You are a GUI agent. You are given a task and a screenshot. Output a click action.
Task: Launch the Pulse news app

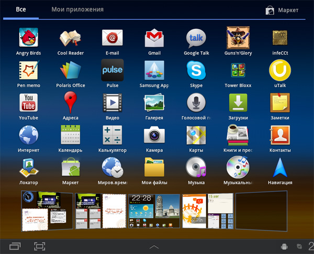pos(112,71)
